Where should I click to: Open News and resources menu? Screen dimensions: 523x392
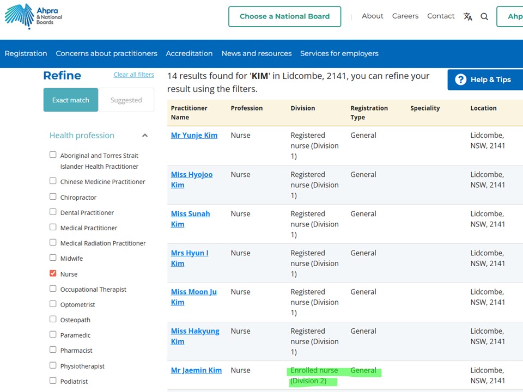click(x=256, y=53)
